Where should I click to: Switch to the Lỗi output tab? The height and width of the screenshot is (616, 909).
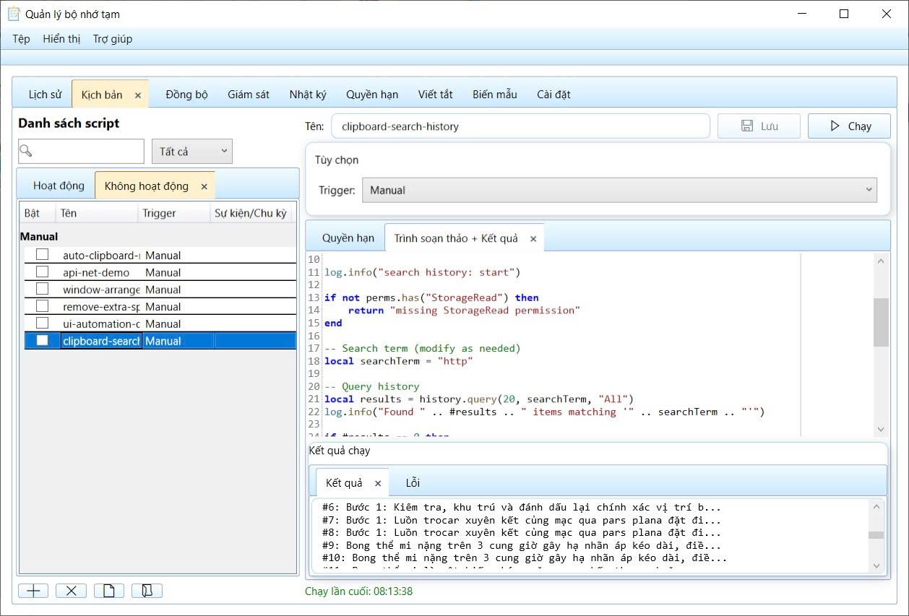[413, 482]
